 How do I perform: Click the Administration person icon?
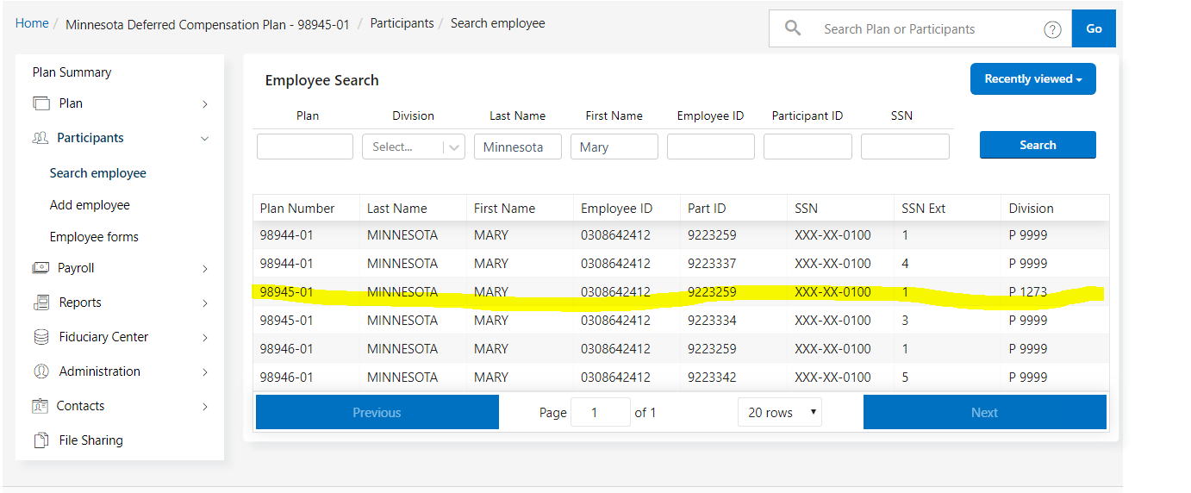[41, 371]
